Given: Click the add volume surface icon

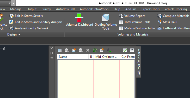Looking at the screenshot, I should point(67,50).
